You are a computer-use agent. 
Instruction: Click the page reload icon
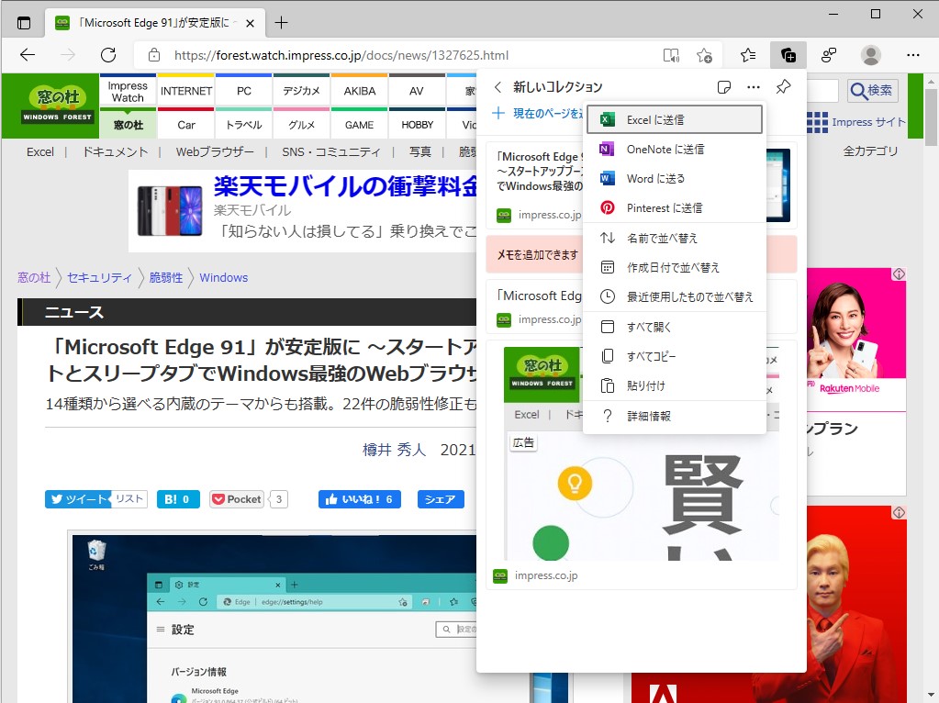[107, 55]
